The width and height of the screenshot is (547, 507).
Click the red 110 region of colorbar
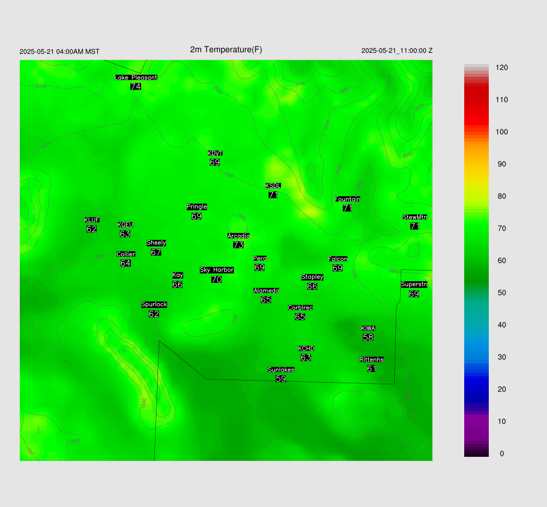[x=476, y=100]
